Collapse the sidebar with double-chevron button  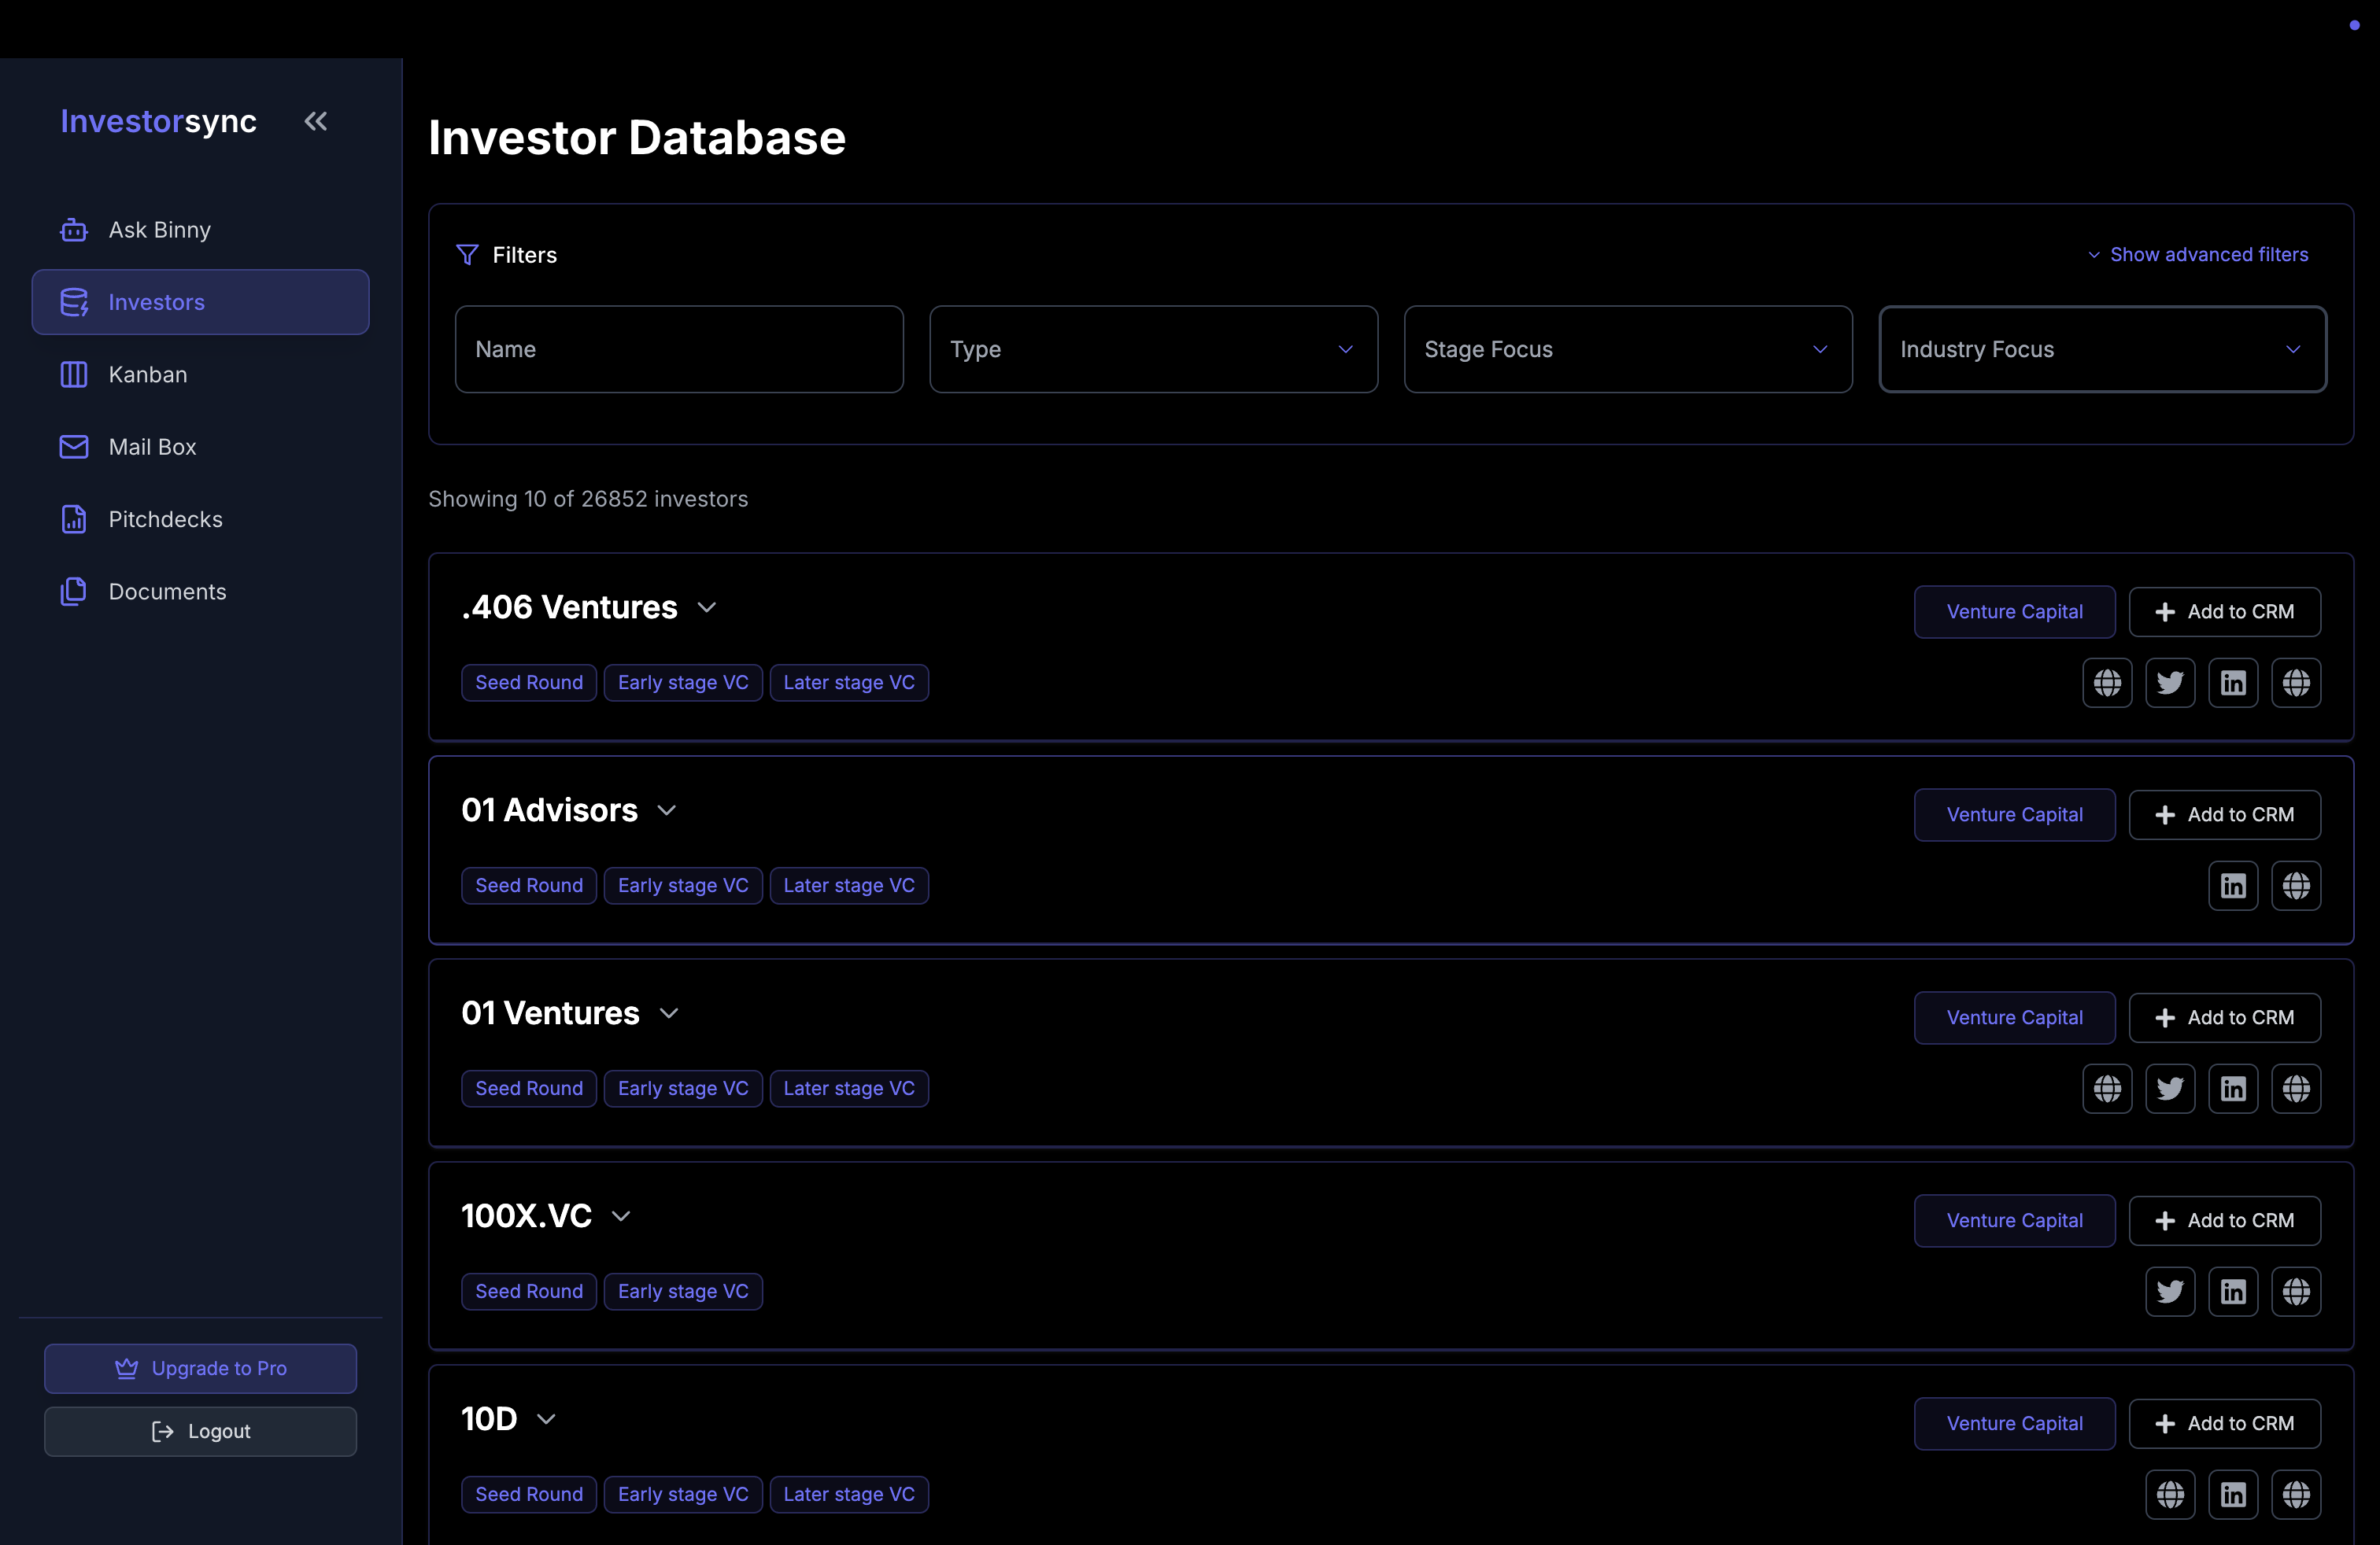pos(315,121)
